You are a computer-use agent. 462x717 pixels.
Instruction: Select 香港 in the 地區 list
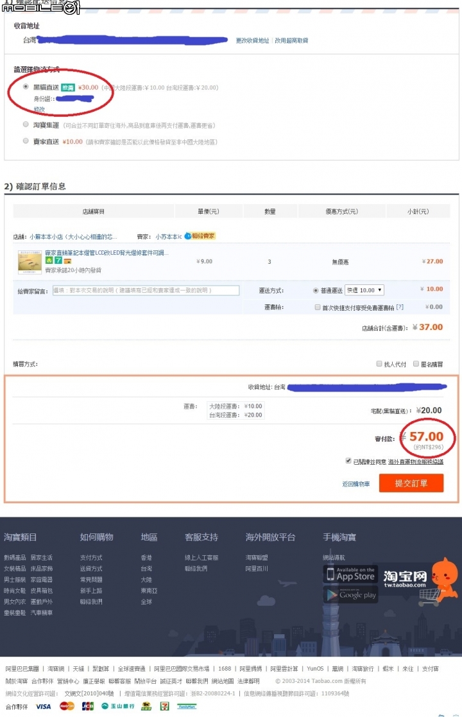point(146,557)
